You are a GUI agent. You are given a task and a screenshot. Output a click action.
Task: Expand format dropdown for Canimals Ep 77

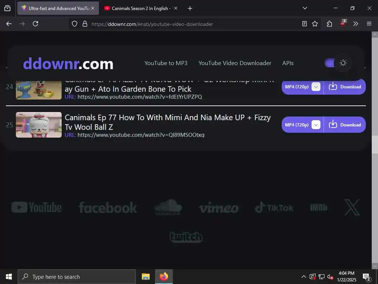(316, 125)
